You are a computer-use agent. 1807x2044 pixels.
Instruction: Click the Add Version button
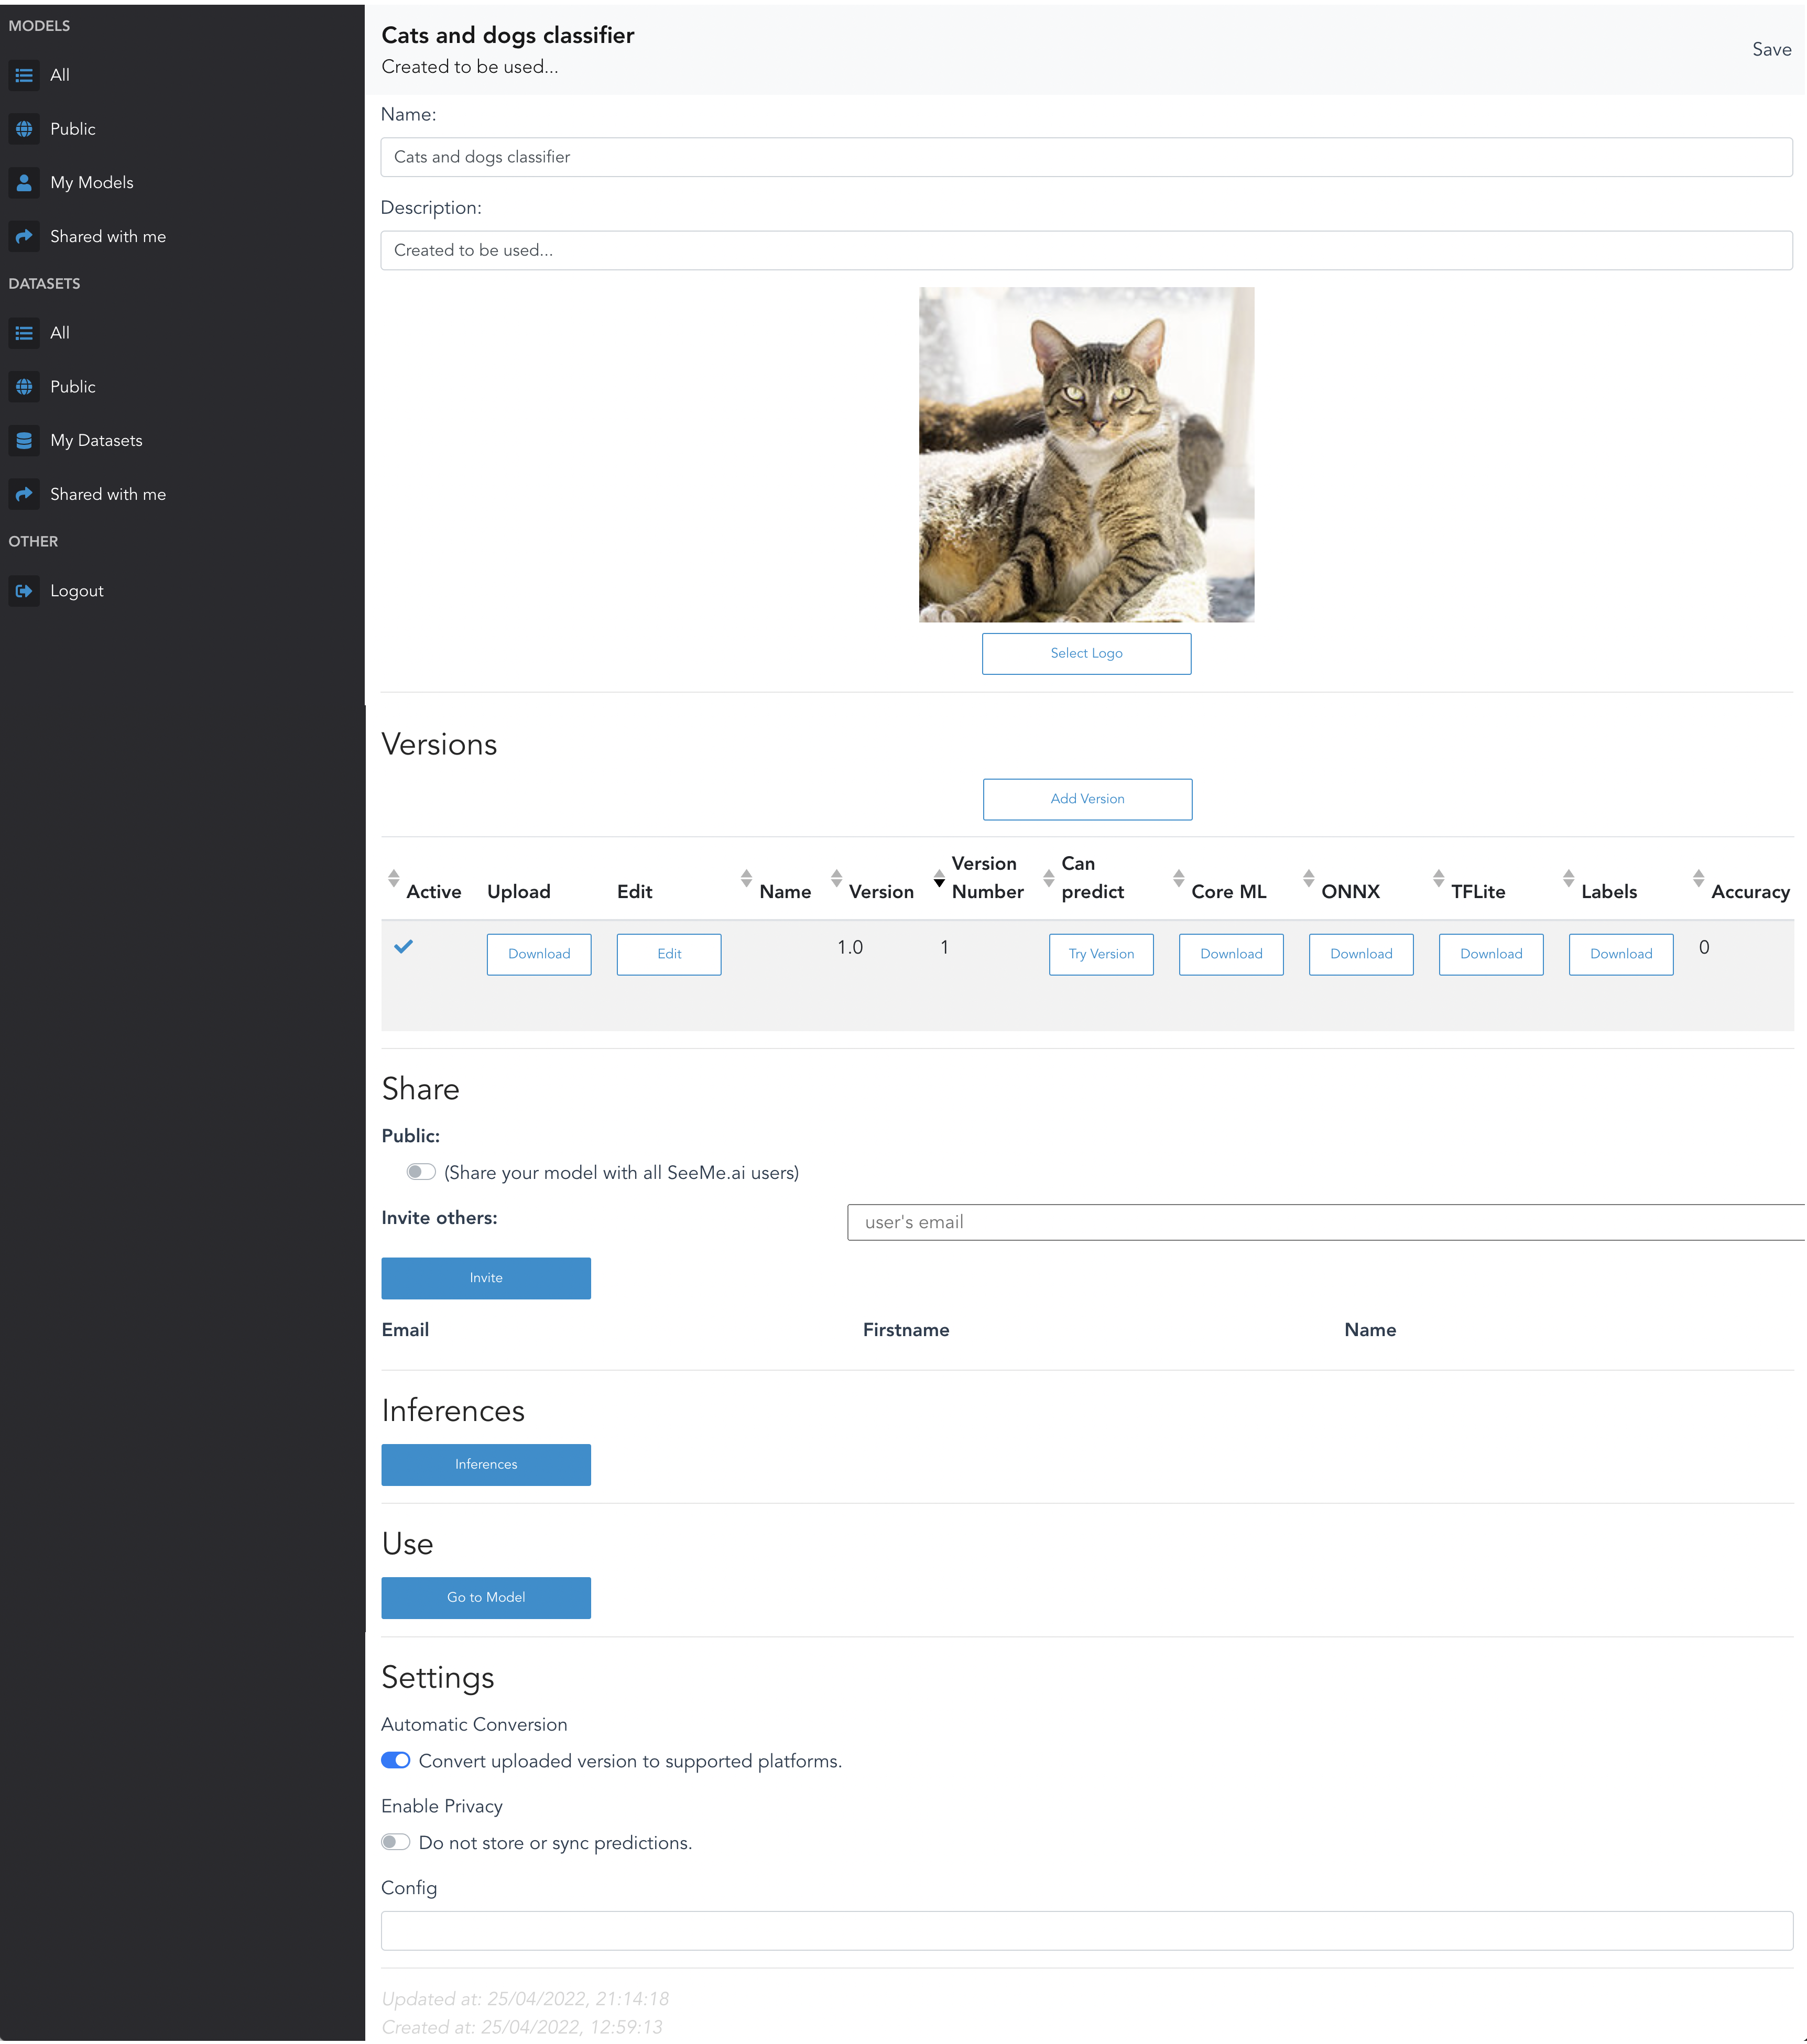pos(1087,799)
